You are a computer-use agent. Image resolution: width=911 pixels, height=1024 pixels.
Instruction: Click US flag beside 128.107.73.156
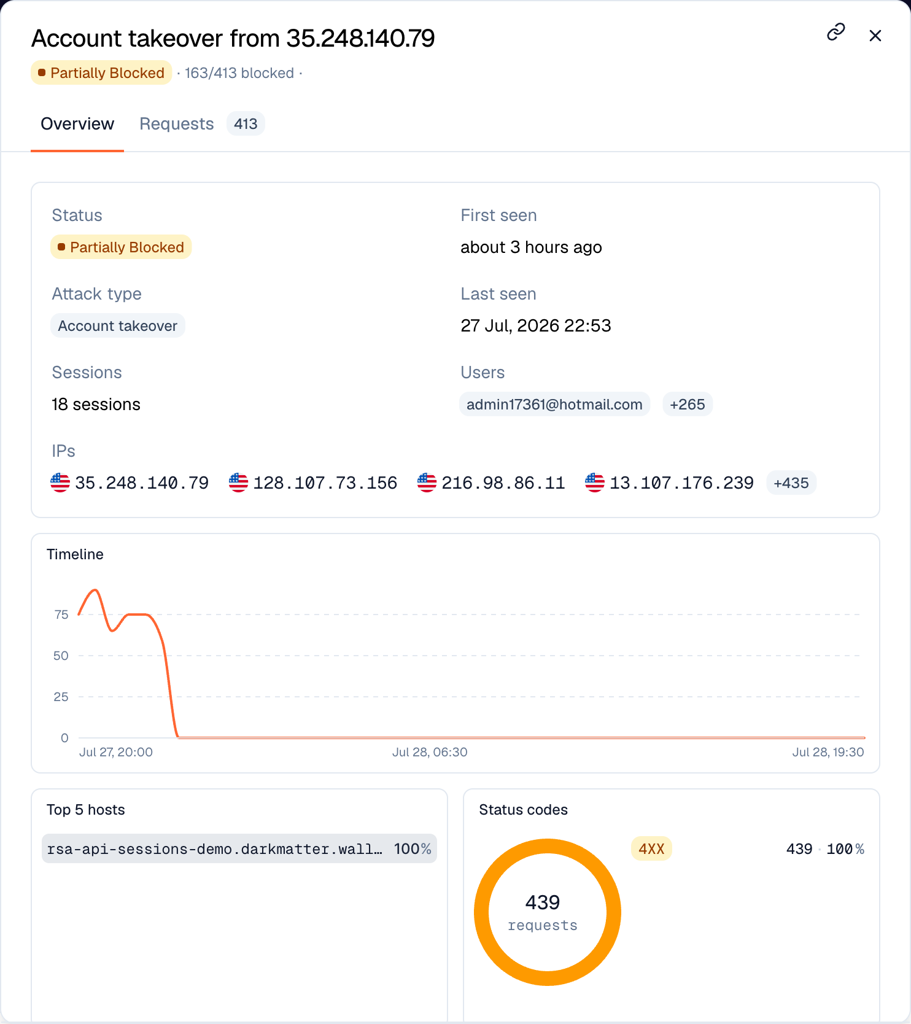[x=238, y=483]
